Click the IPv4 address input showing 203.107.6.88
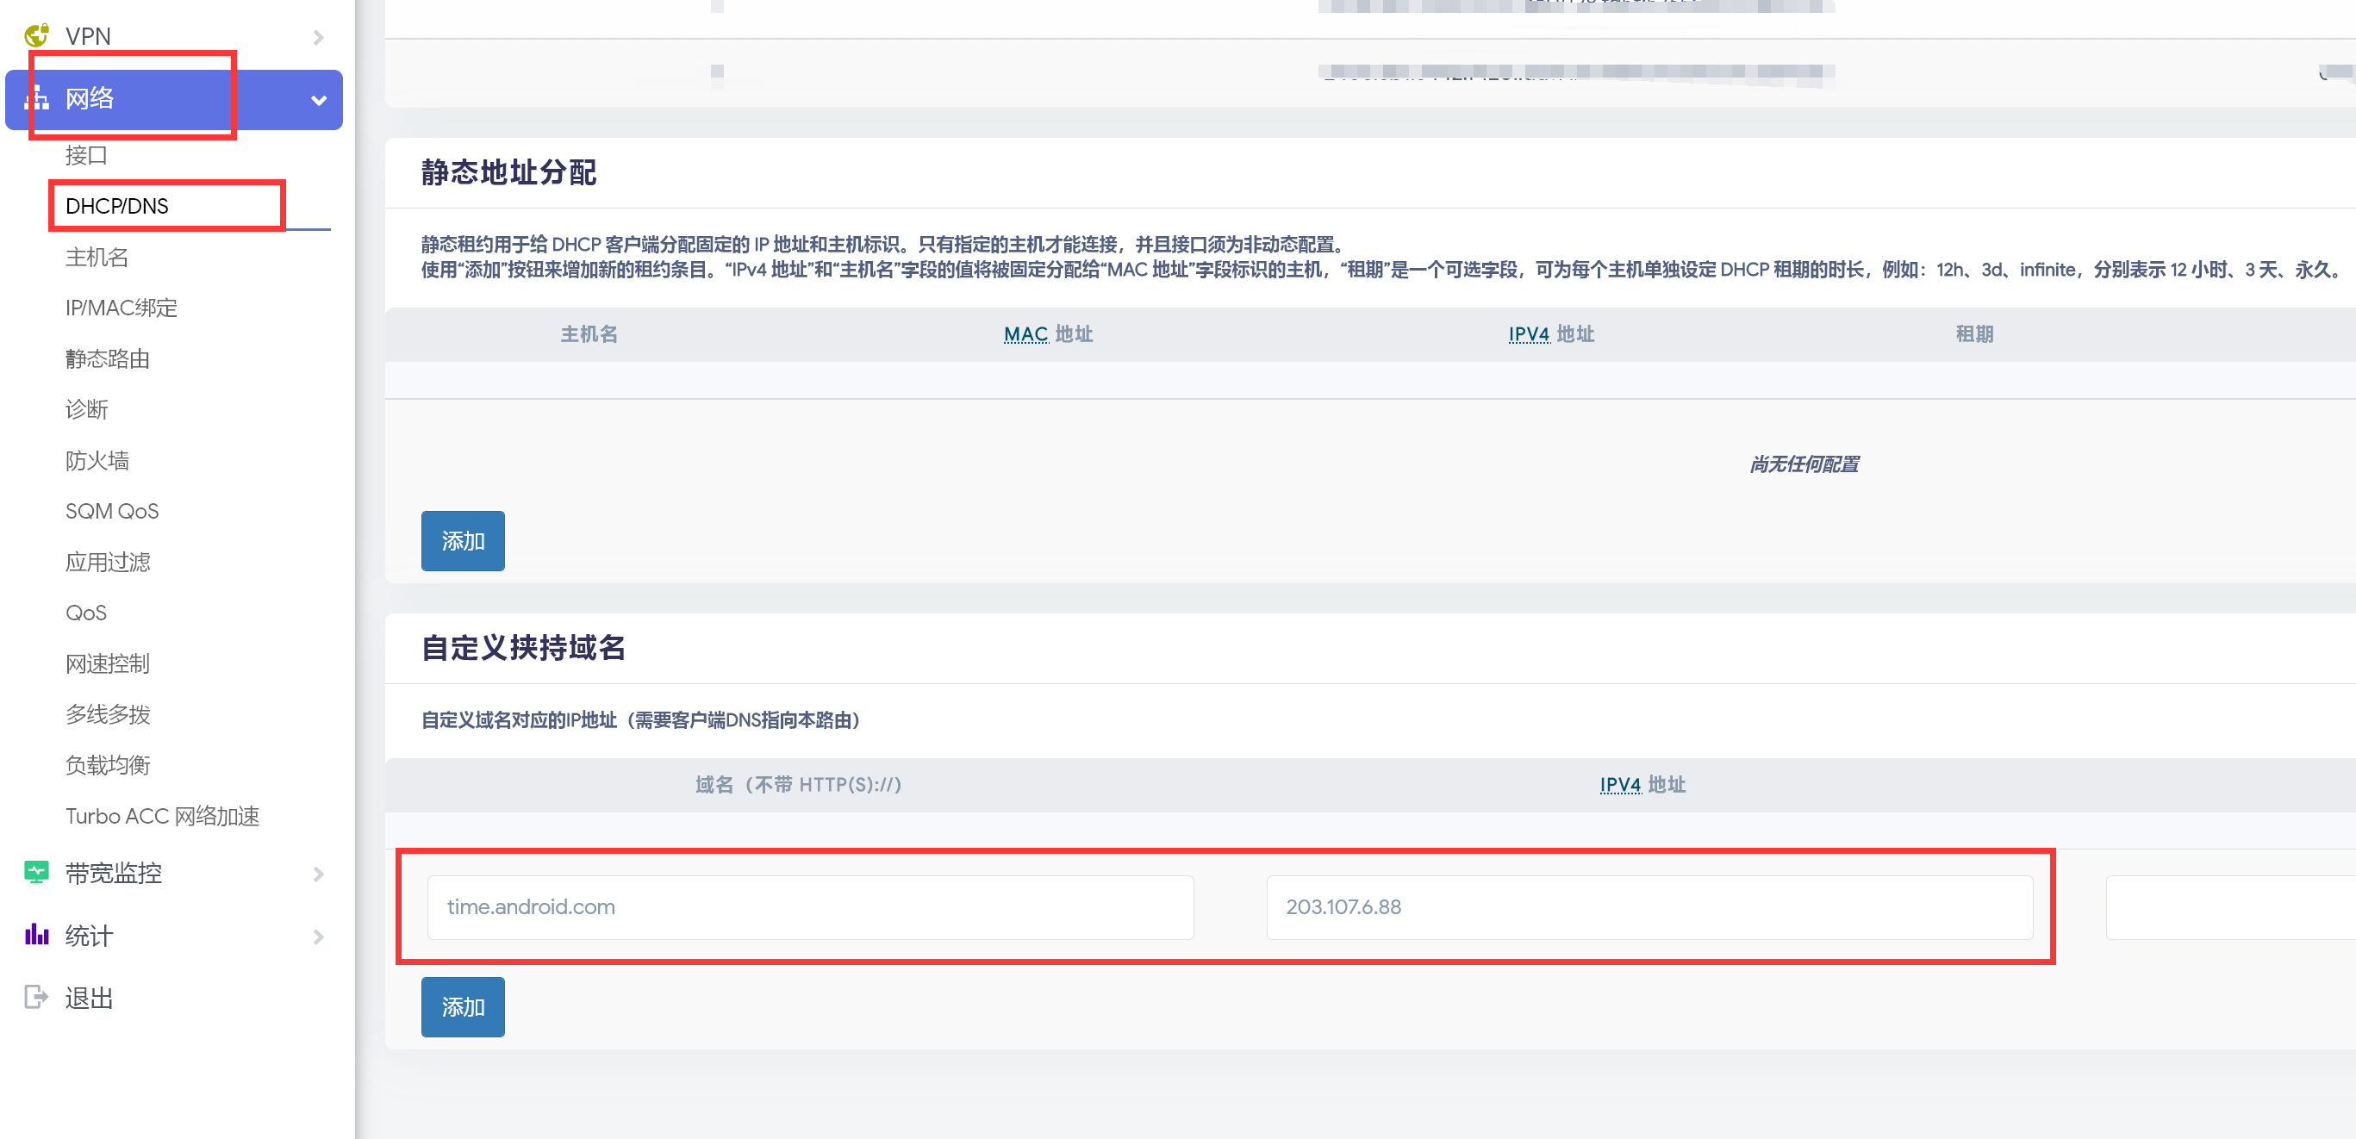The image size is (2356, 1139). (x=1649, y=907)
